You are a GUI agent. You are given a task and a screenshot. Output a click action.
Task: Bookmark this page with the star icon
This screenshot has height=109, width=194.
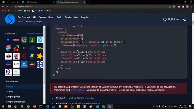click(174, 7)
